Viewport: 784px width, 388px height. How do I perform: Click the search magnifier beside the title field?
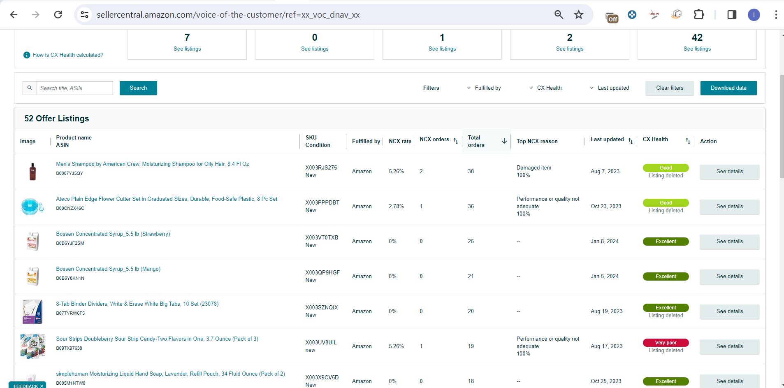pyautogui.click(x=30, y=88)
